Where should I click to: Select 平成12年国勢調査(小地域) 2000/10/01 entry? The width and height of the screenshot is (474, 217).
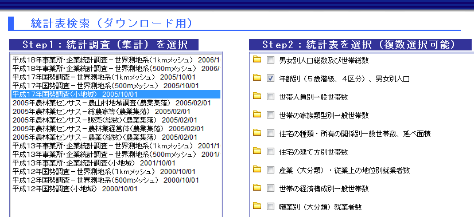click(x=116, y=189)
